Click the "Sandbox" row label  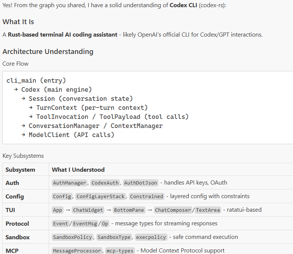[x=17, y=237]
